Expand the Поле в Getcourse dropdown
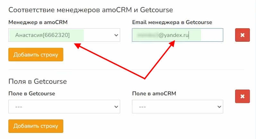The width and height of the screenshot is (256, 139). (x=64, y=107)
